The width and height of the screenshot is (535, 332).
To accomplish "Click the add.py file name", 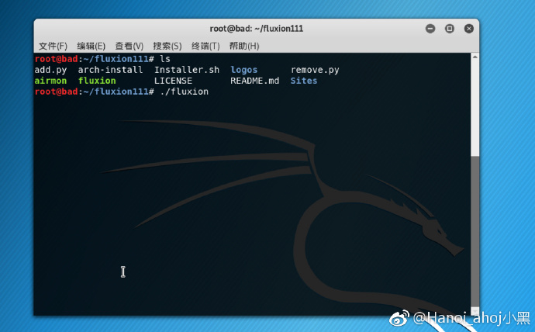I will point(50,70).
